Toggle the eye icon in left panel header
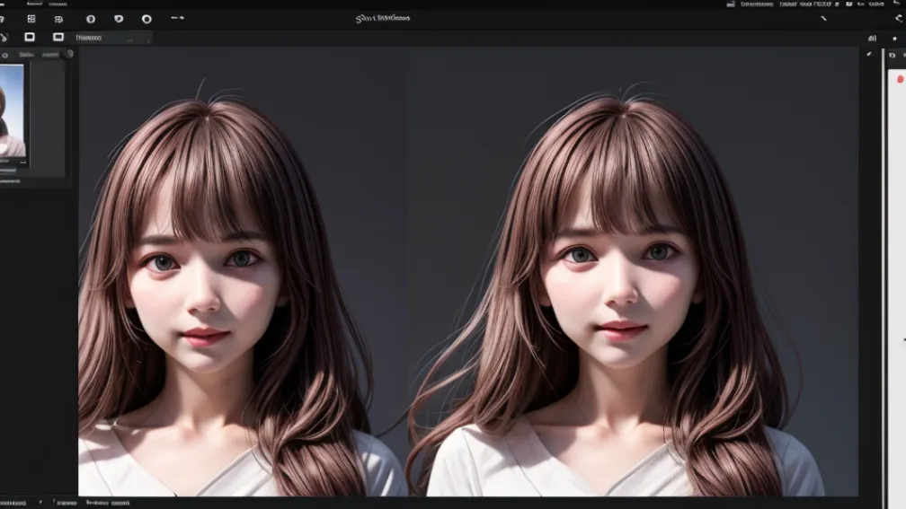Viewport: 906px width, 509px height. (4, 55)
